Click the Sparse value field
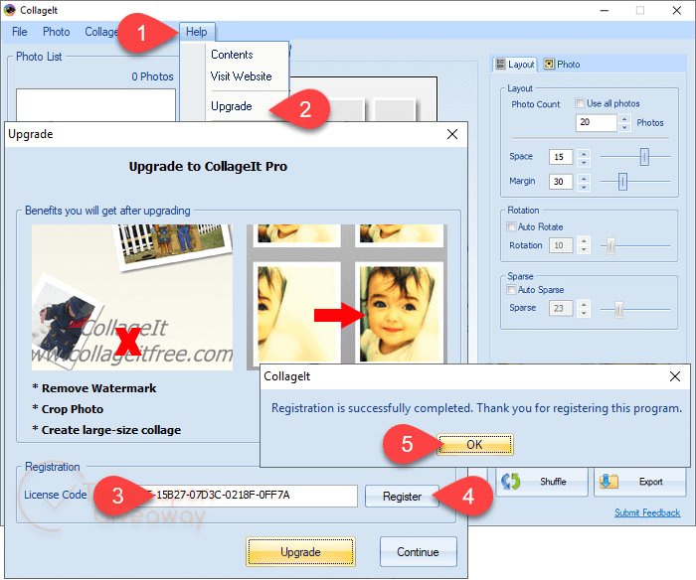696x580 pixels. coord(561,308)
